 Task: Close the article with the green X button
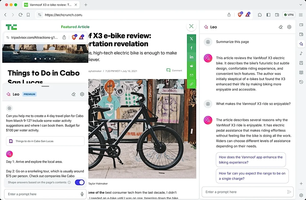click(191, 26)
